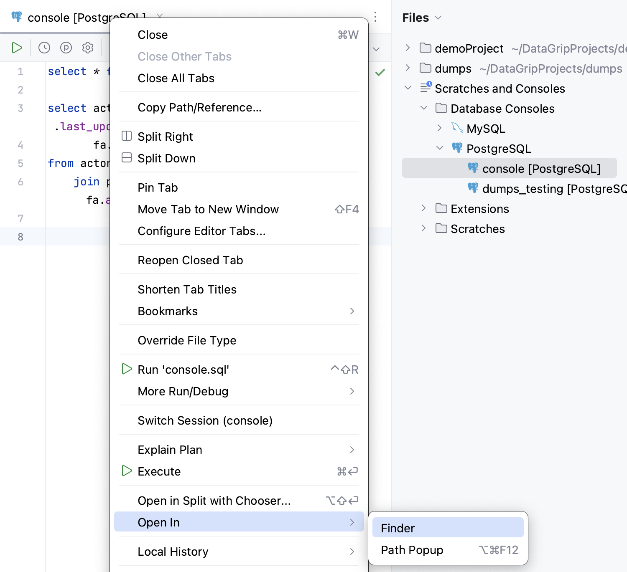627x572 pixels.
Task: Click Switch Session (console)
Action: point(205,420)
